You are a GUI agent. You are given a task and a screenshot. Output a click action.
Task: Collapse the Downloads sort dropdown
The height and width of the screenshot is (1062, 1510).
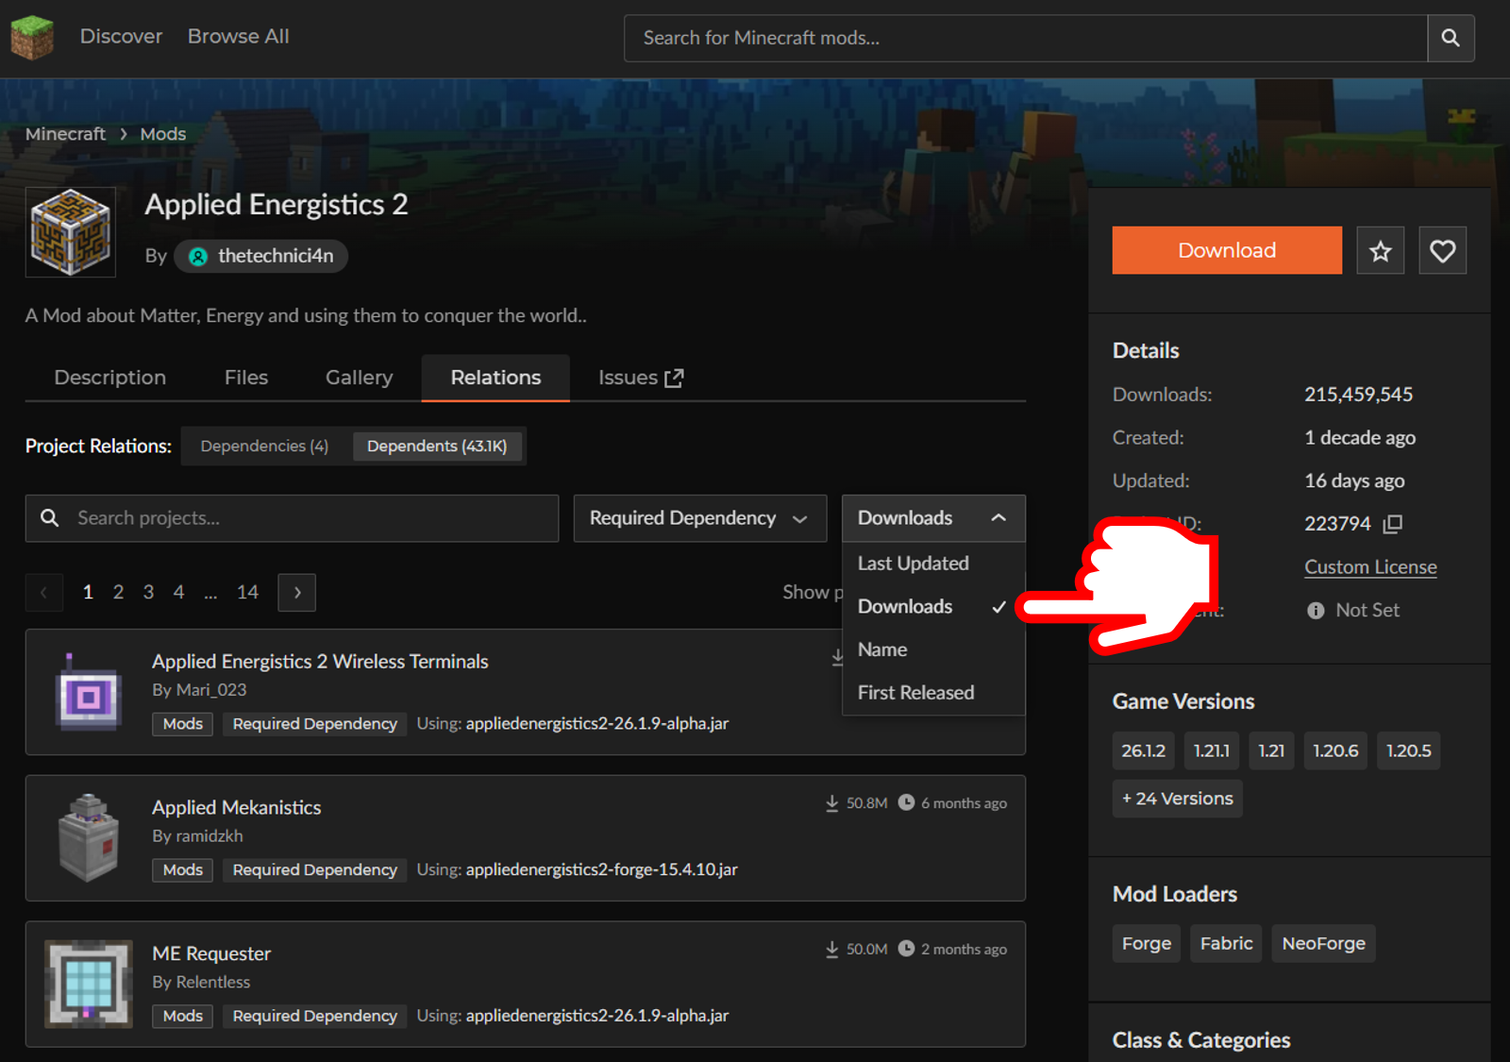point(933,518)
